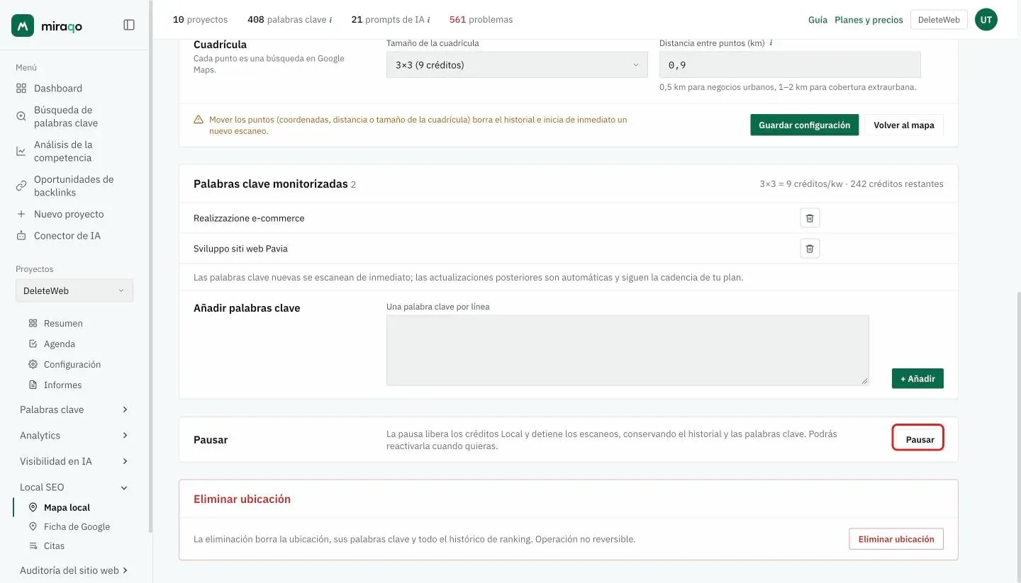
Task: Click the + Añadir button
Action: [x=917, y=378]
